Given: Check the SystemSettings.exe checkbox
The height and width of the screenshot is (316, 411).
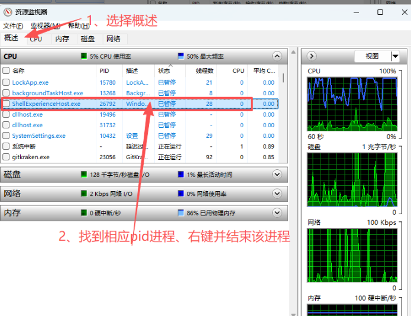Looking at the screenshot, I should click(6, 136).
